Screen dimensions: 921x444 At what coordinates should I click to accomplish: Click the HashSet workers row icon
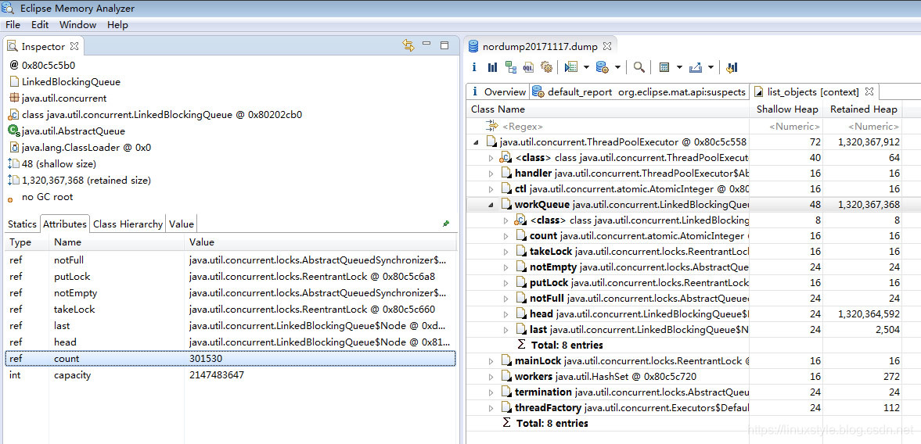click(506, 377)
